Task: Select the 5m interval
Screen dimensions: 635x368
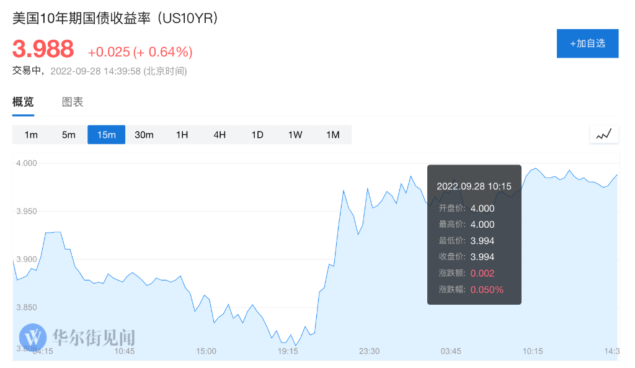Action: pos(69,135)
